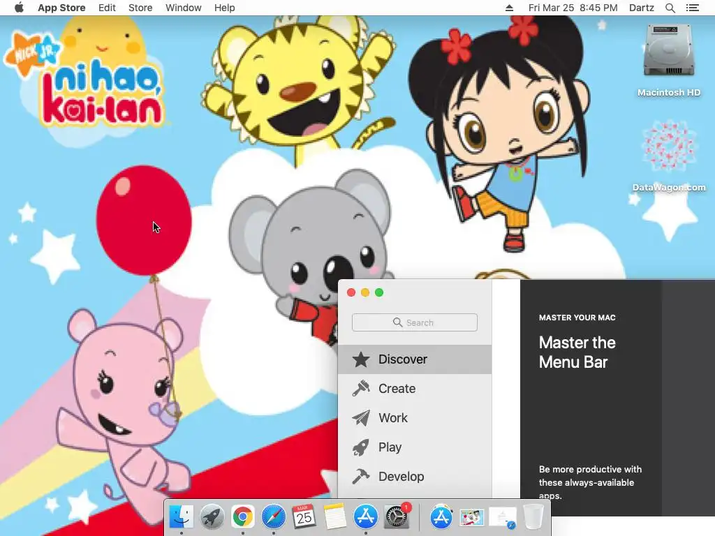Open the Trash in the Dock
The image size is (715, 536).
[533, 517]
